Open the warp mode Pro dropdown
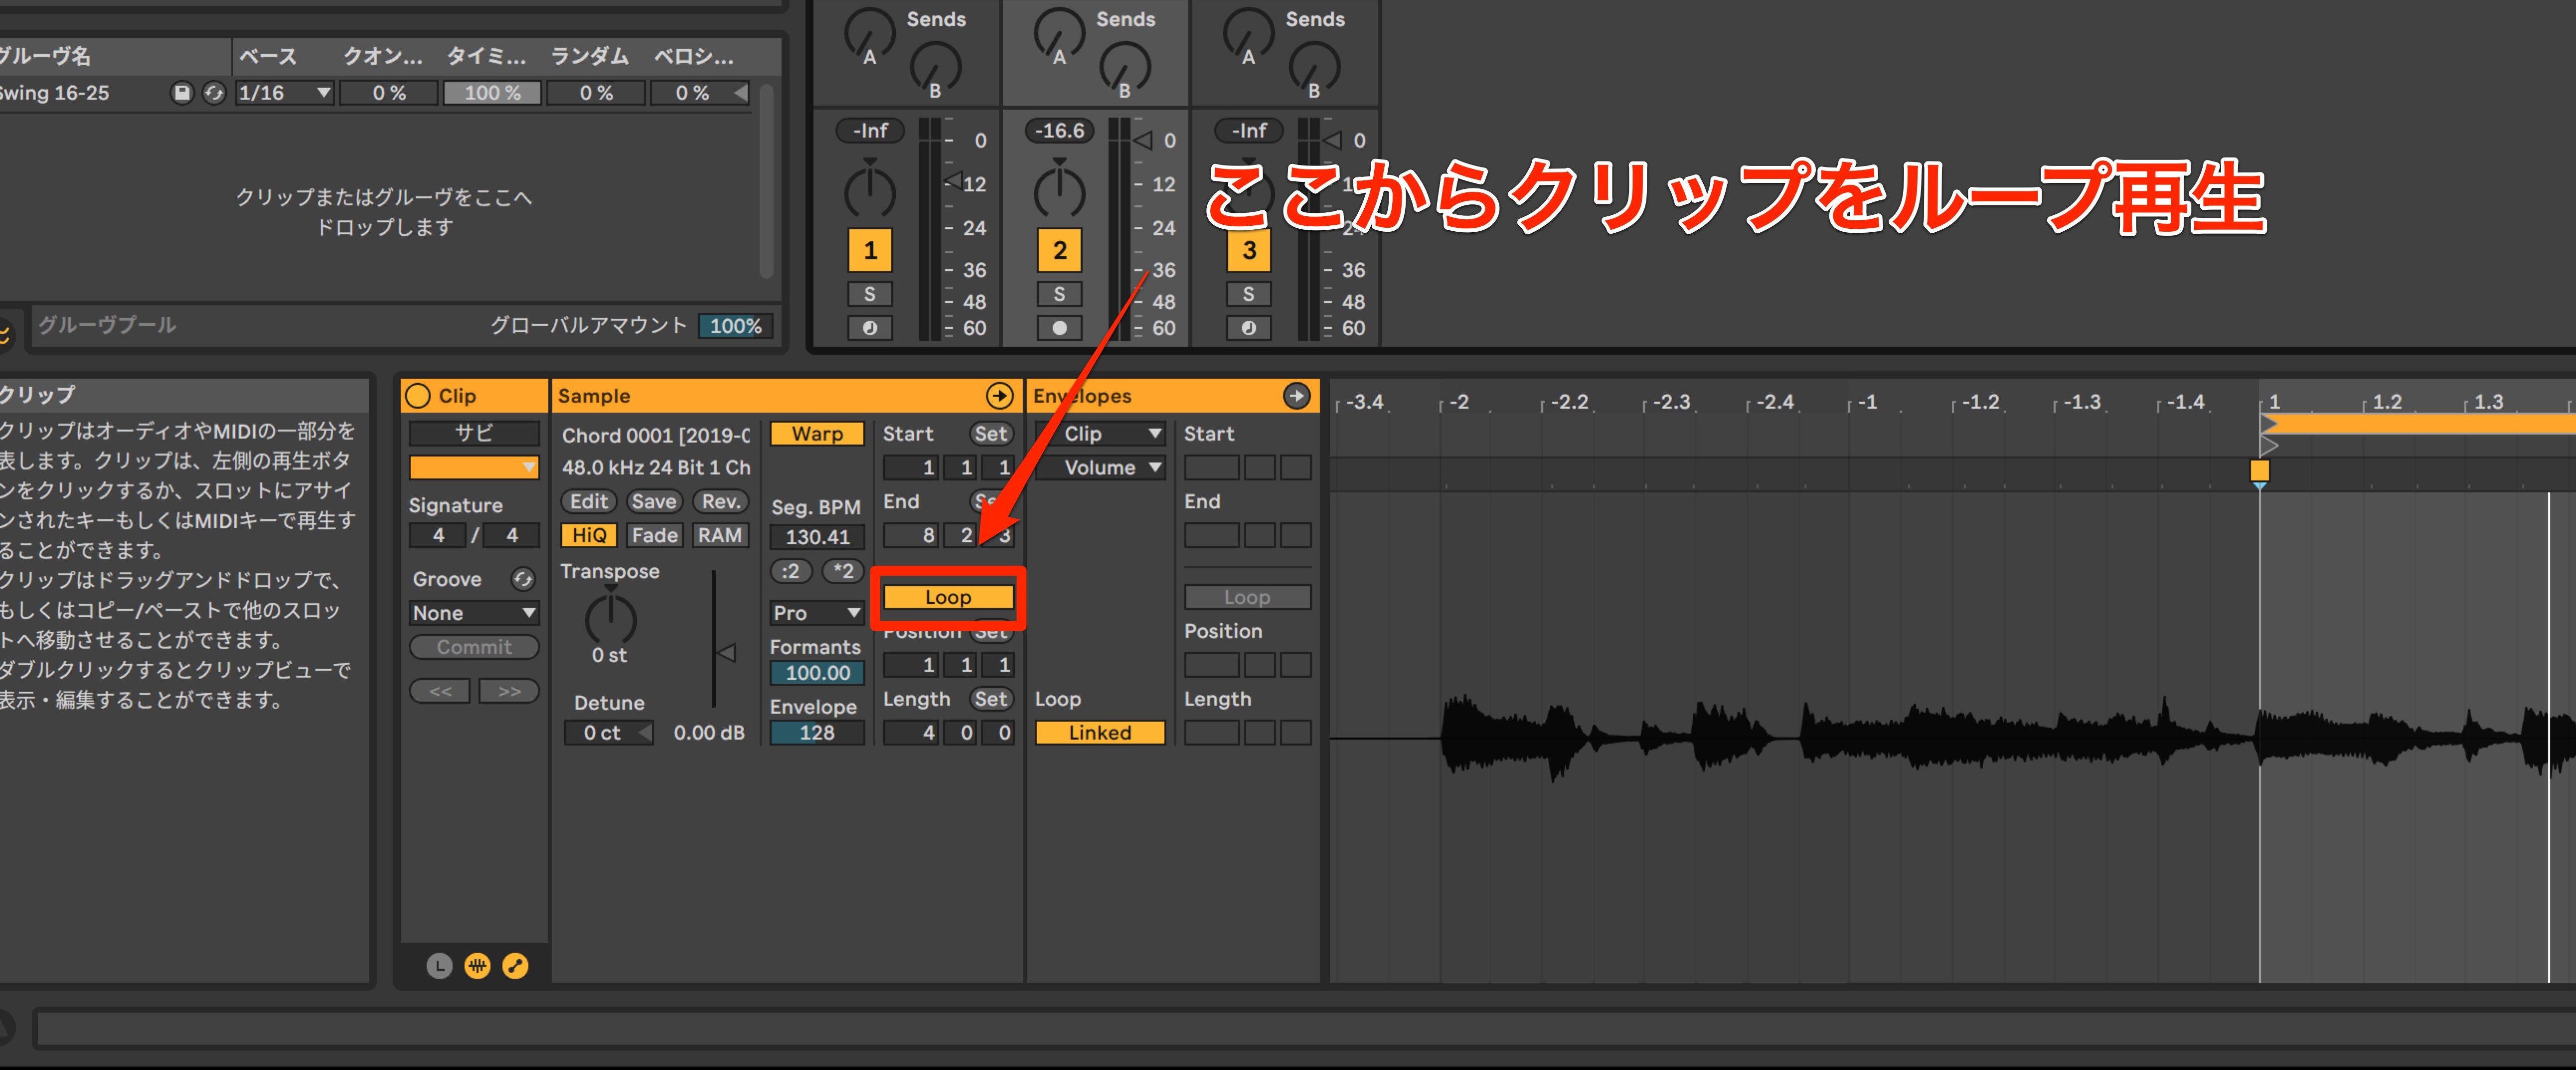Screen dimensions: 2576x1070 tap(817, 613)
